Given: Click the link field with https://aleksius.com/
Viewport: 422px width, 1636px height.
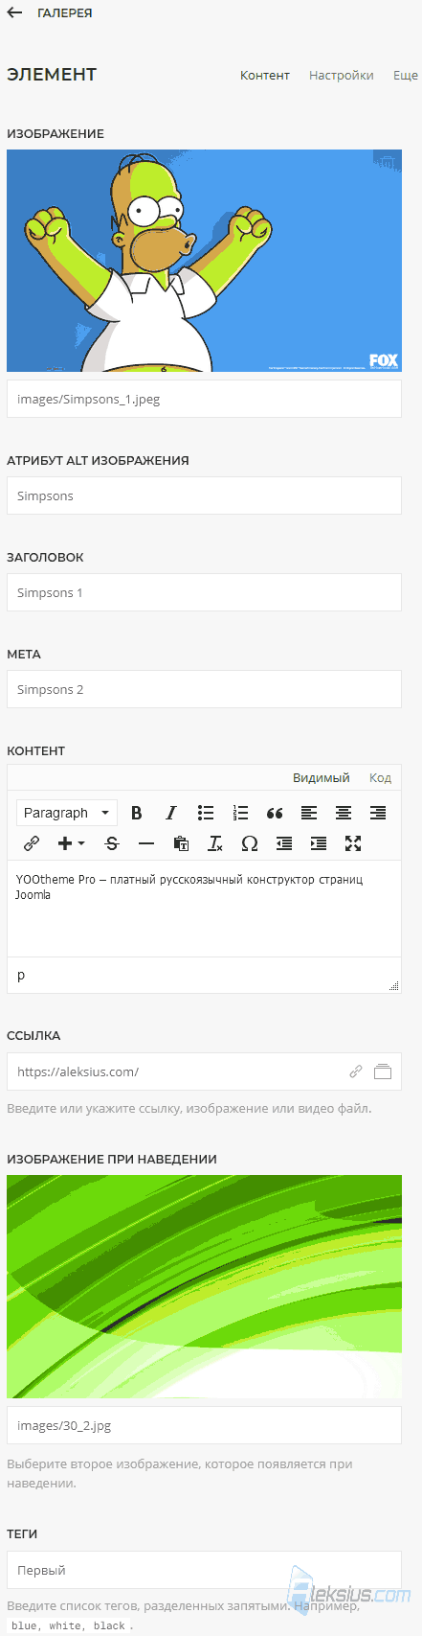Looking at the screenshot, I should tap(204, 1071).
